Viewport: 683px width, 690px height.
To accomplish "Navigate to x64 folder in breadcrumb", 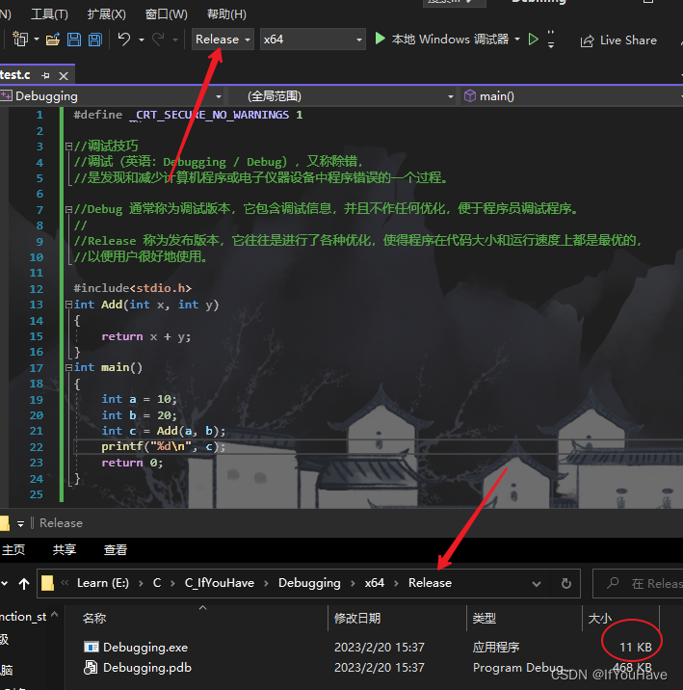I will point(375,583).
